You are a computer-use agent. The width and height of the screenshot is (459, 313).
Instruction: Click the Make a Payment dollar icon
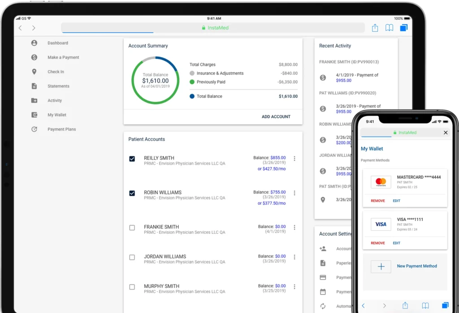point(34,57)
